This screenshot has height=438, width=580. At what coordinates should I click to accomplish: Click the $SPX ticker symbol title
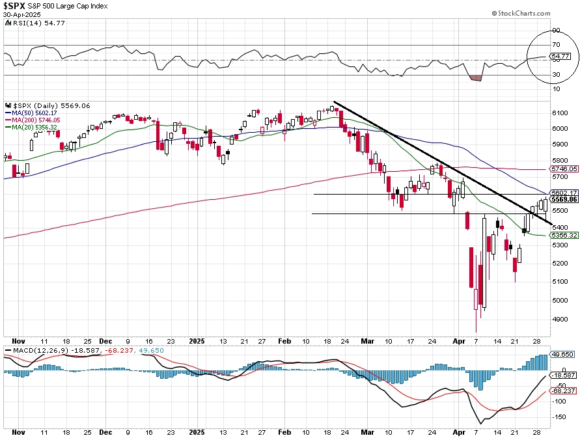pyautogui.click(x=14, y=6)
